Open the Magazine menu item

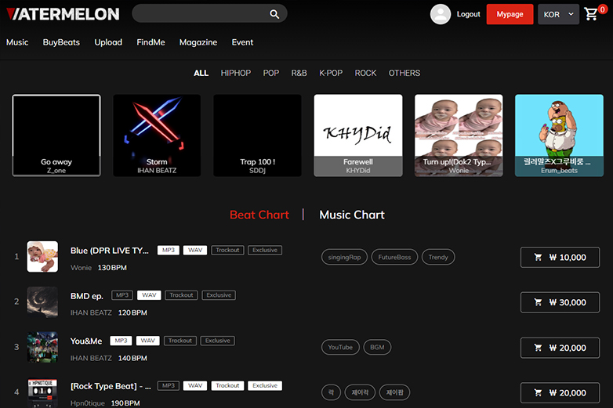click(198, 42)
